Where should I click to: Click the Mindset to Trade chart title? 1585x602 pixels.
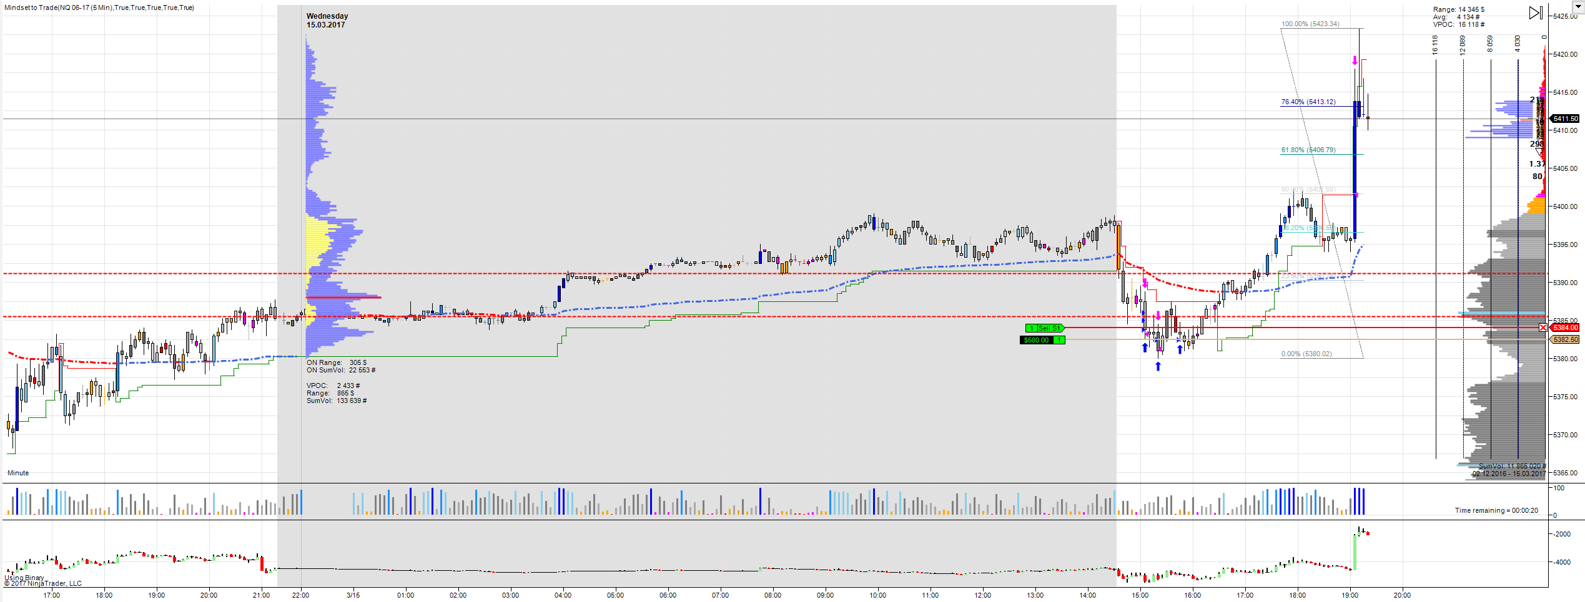(99, 7)
